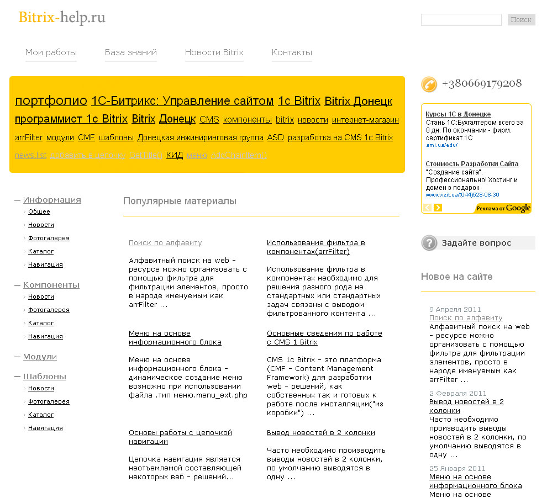This screenshot has height=498, width=547.
Task: Expand the Модули sidebar section
Action: (x=40, y=357)
